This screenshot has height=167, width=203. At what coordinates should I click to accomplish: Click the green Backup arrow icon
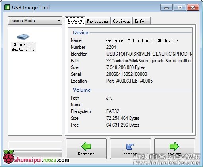pyautogui.click(x=174, y=146)
